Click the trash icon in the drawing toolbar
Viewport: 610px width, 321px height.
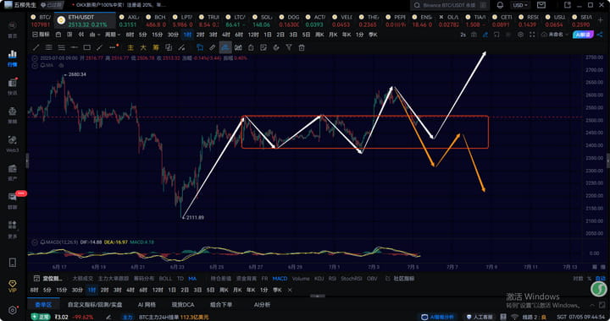click(x=302, y=47)
